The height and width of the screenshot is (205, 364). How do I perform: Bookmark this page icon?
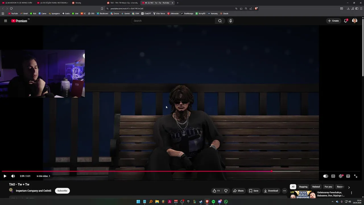point(102,9)
